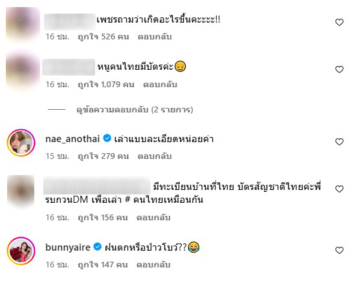The width and height of the screenshot is (352, 281).
Task: View the 147 likes on bunnyaire's comment
Action: tap(103, 264)
